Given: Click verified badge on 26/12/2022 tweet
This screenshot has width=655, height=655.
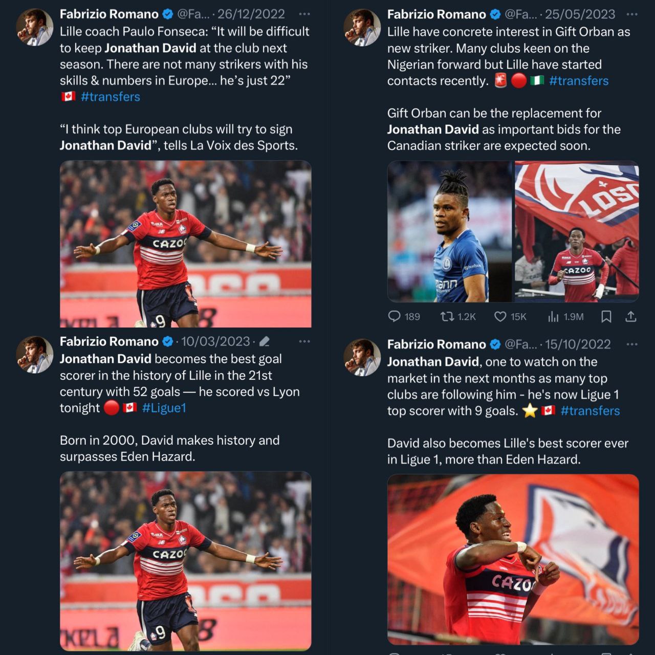Looking at the screenshot, I should [x=168, y=14].
